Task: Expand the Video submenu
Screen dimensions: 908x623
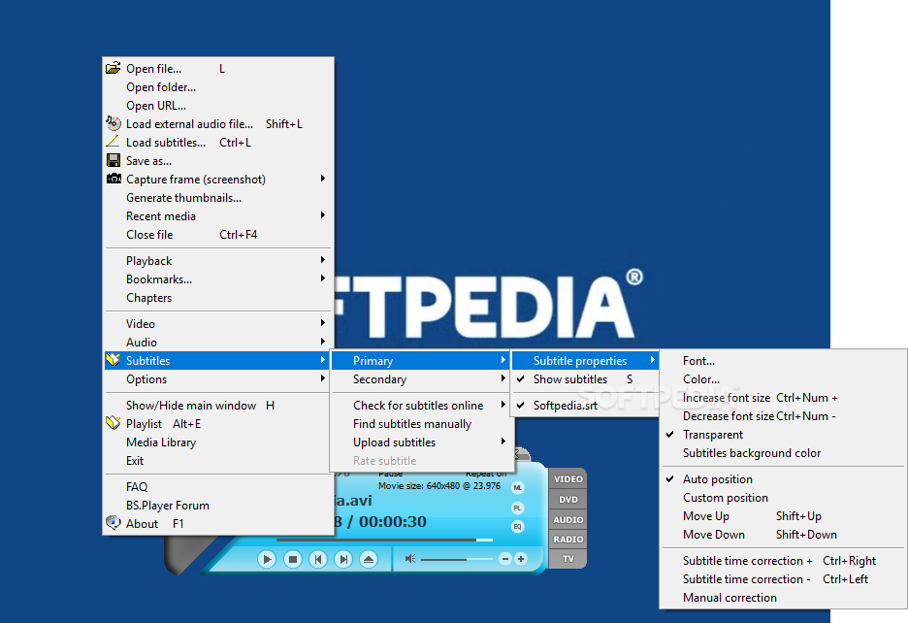Action: (x=217, y=323)
